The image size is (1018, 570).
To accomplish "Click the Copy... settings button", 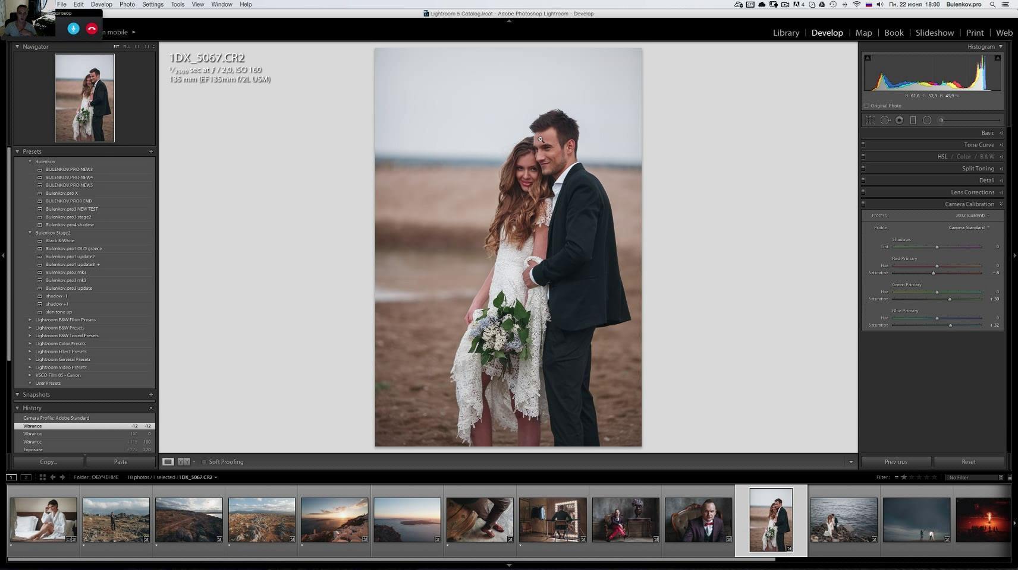I will 48,461.
